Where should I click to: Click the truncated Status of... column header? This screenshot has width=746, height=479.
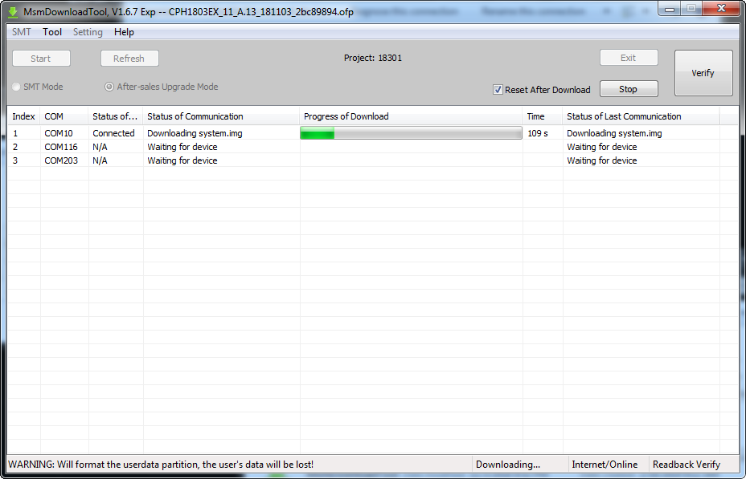click(x=116, y=116)
